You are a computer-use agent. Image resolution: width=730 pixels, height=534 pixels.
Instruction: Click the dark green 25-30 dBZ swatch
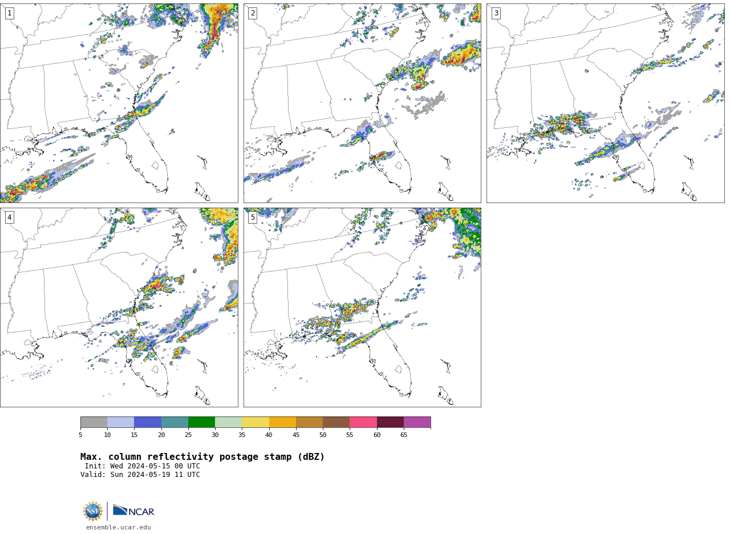click(201, 422)
